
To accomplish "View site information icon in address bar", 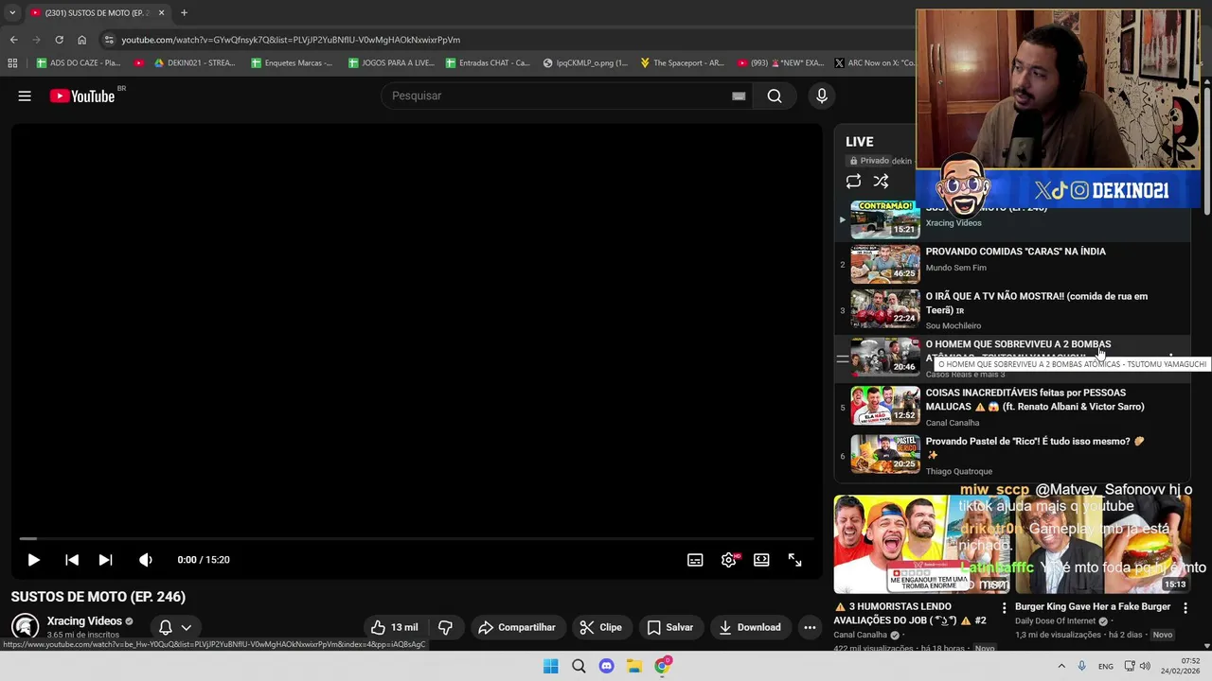I will pos(109,40).
